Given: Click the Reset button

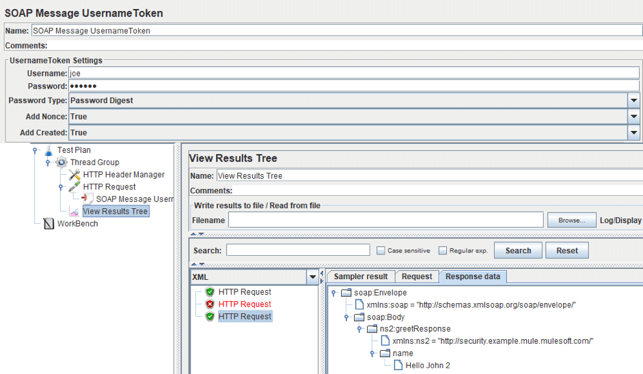Looking at the screenshot, I should coord(566,250).
